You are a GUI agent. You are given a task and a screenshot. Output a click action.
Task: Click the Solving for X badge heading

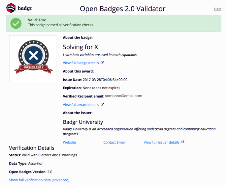pyautogui.click(x=81, y=47)
